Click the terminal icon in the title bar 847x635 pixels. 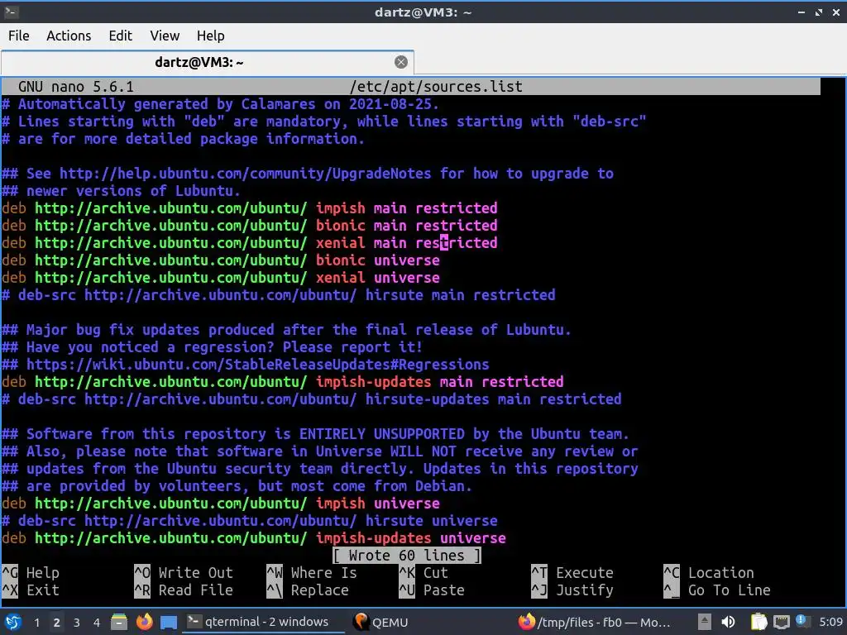point(11,12)
